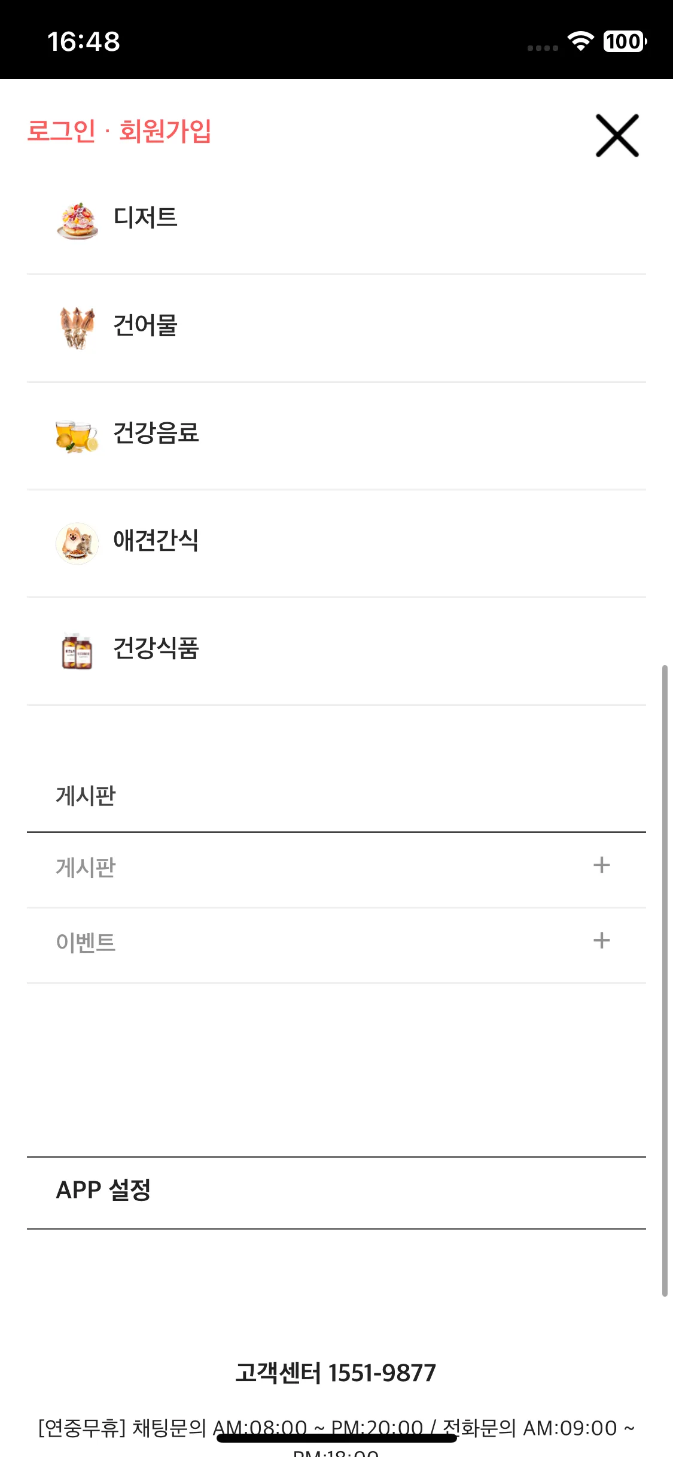
Task: Click the vertical scrollbar thumb
Action: [665, 981]
